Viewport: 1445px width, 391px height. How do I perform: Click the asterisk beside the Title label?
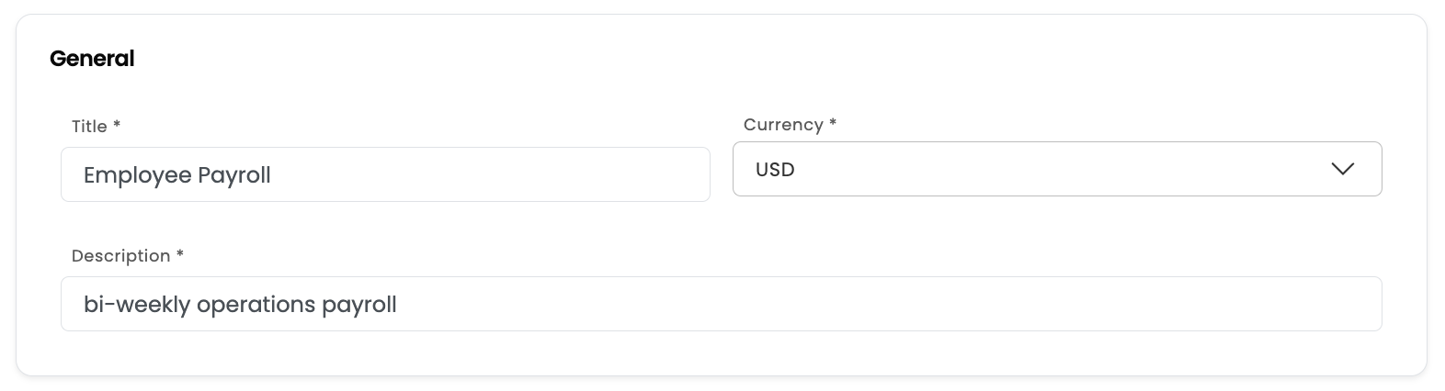click(x=117, y=125)
